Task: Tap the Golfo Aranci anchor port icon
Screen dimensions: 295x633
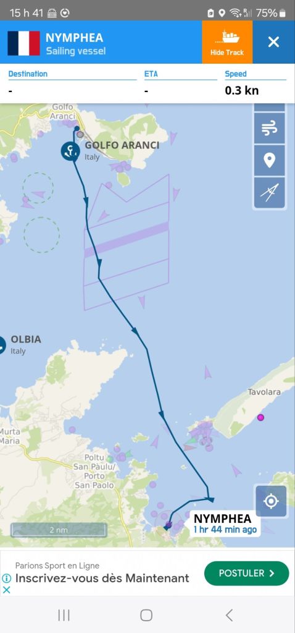Action: [70, 151]
